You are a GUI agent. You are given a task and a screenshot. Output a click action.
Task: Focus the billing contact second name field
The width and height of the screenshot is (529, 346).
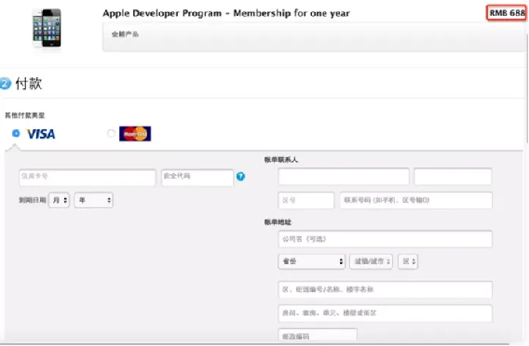pyautogui.click(x=453, y=176)
